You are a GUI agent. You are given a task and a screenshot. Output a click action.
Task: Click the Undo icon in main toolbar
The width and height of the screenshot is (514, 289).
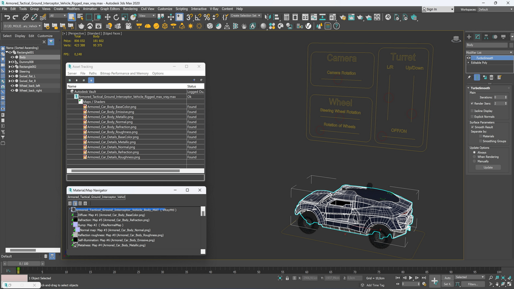7,17
